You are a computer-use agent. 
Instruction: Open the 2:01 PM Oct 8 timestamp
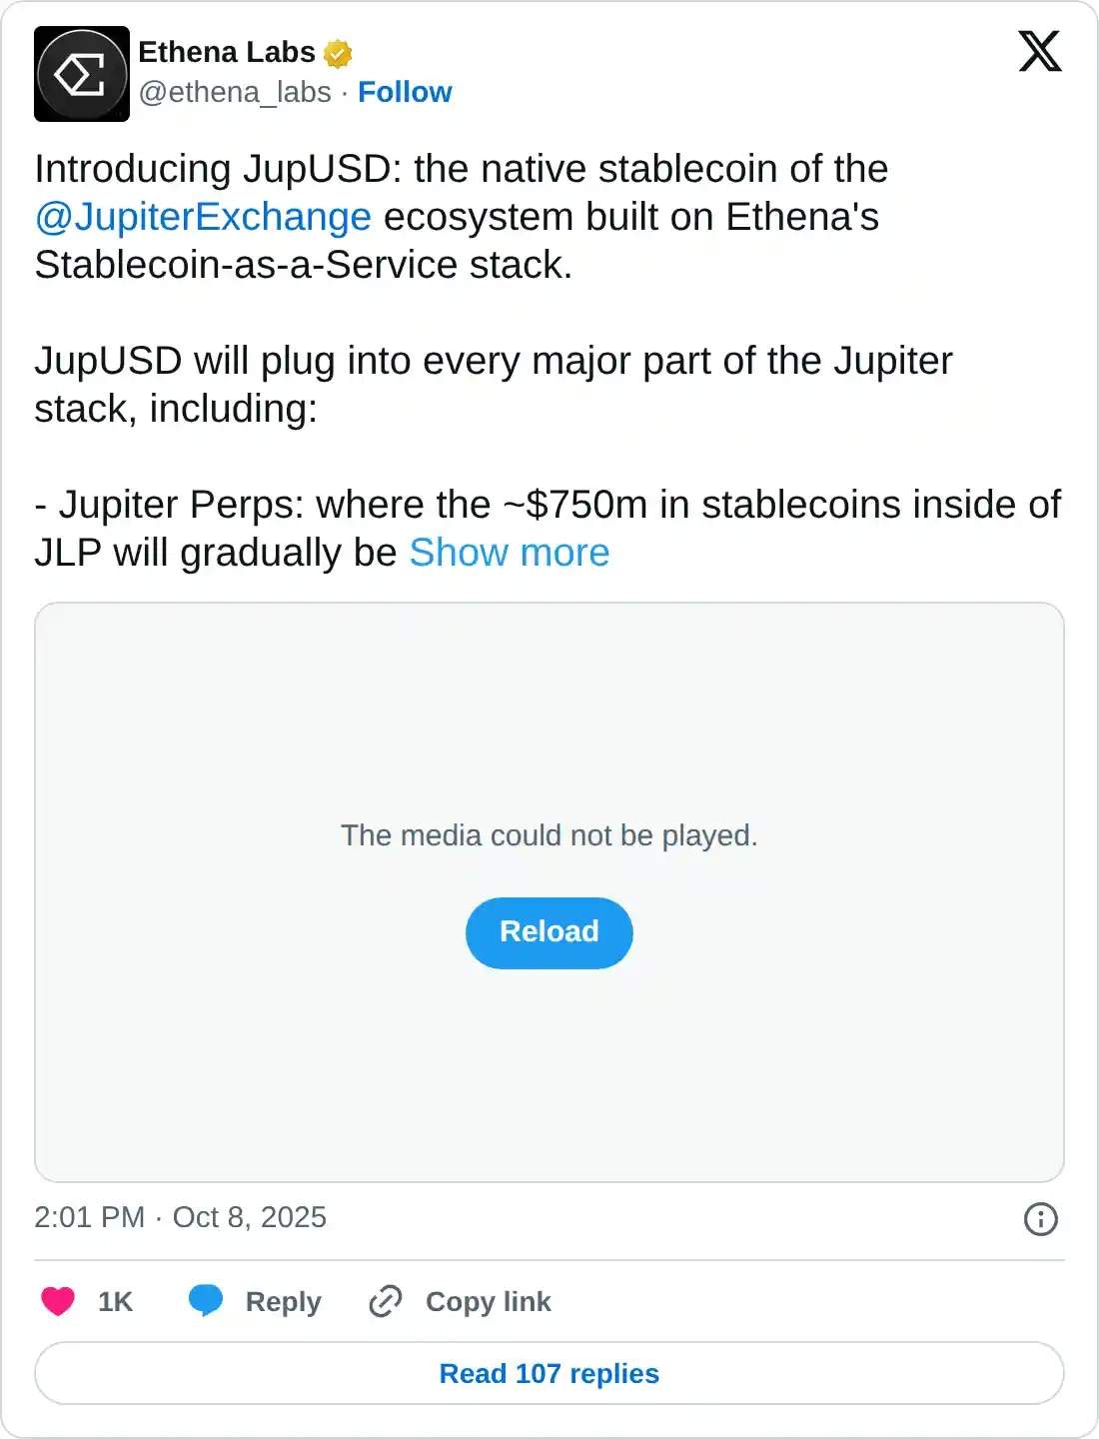coord(180,1217)
